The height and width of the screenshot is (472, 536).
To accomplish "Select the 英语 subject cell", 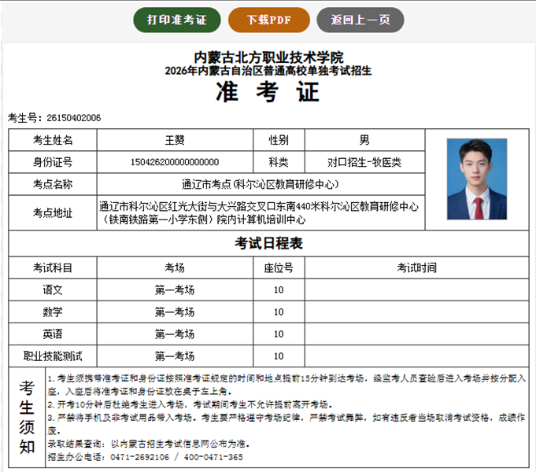I will click(x=53, y=334).
